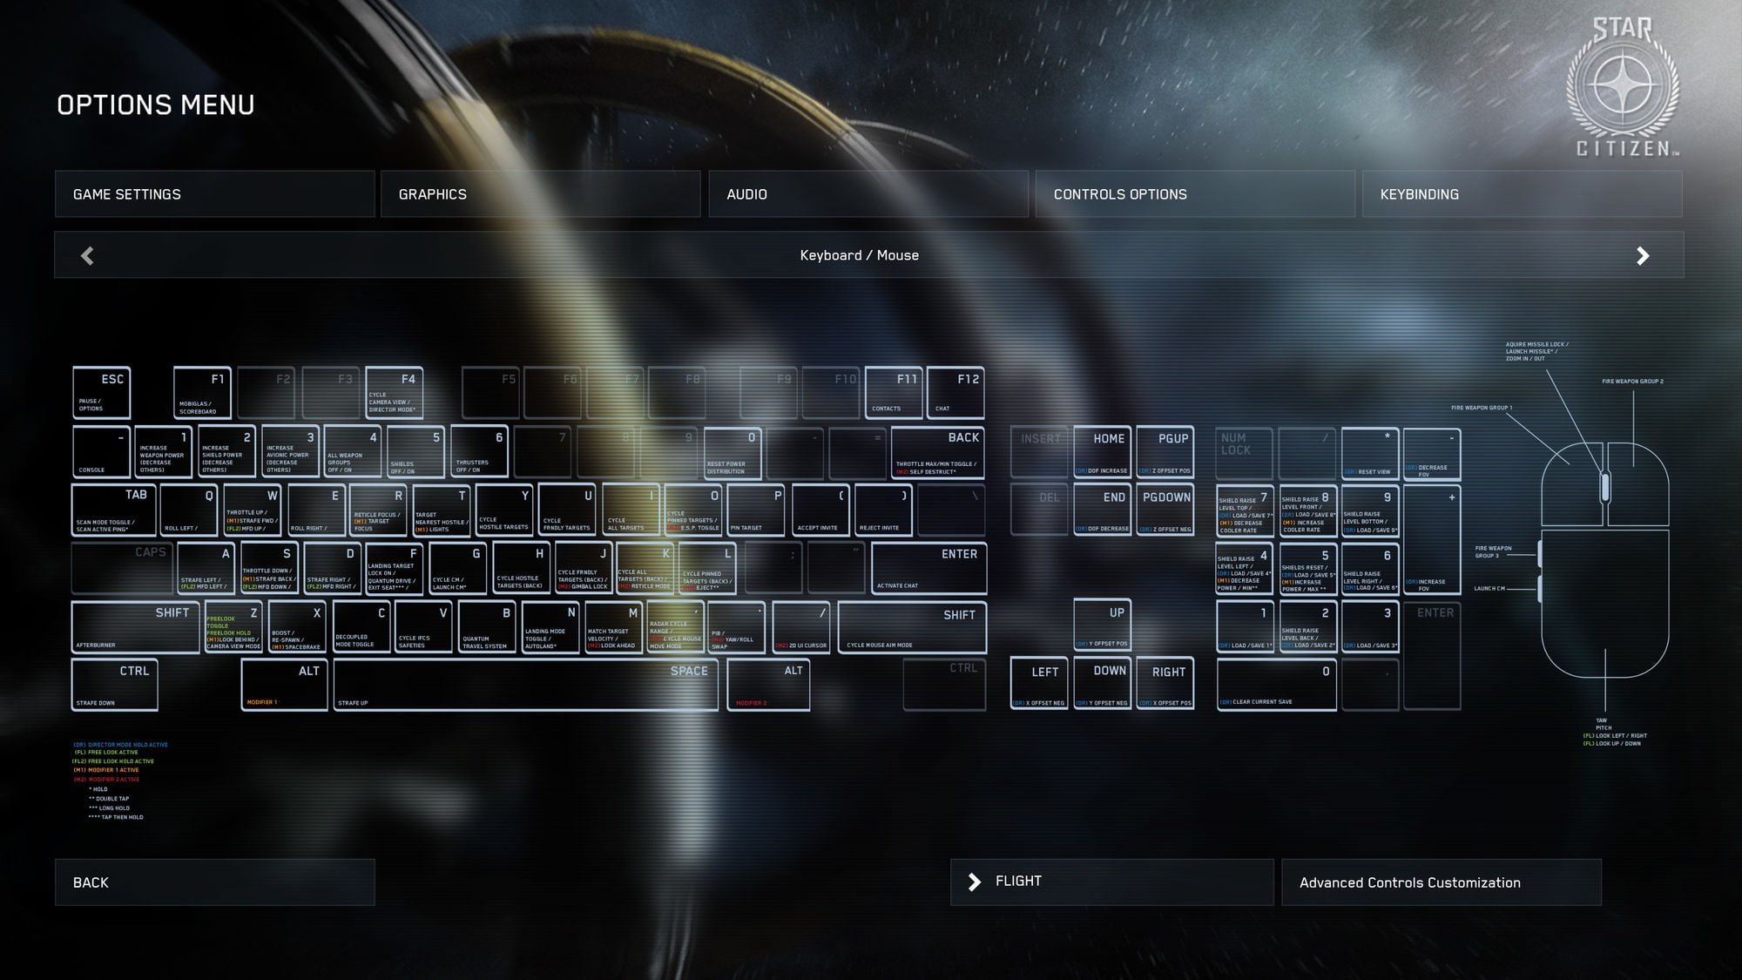Viewport: 1742px width, 980px height.
Task: Click key 5, Shields Off/On
Action: [x=415, y=451]
